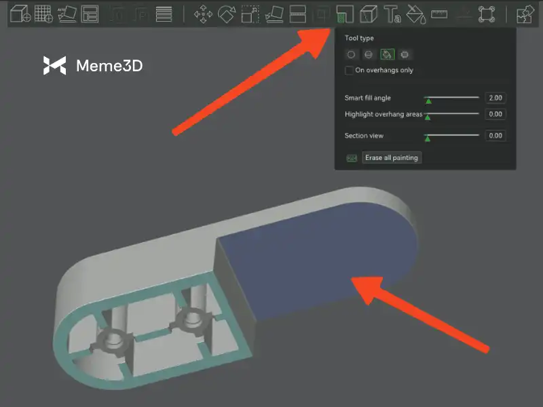Image resolution: width=543 pixels, height=407 pixels.
Task: Toggle the Support painting tool
Action: (x=345, y=14)
